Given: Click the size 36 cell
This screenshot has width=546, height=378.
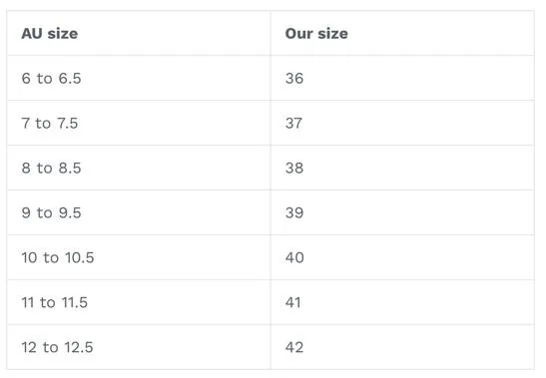Looking at the screenshot, I should point(402,78).
